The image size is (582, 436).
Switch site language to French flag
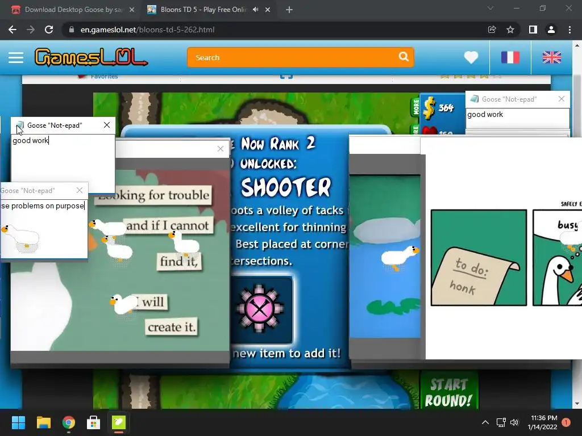click(510, 57)
